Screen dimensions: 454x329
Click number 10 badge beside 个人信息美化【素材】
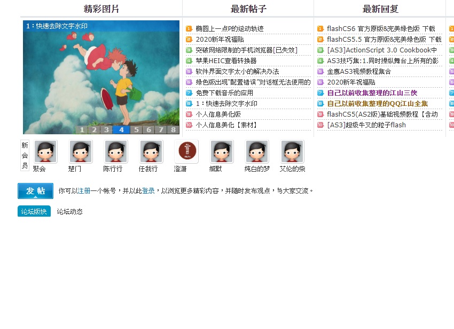(189, 125)
